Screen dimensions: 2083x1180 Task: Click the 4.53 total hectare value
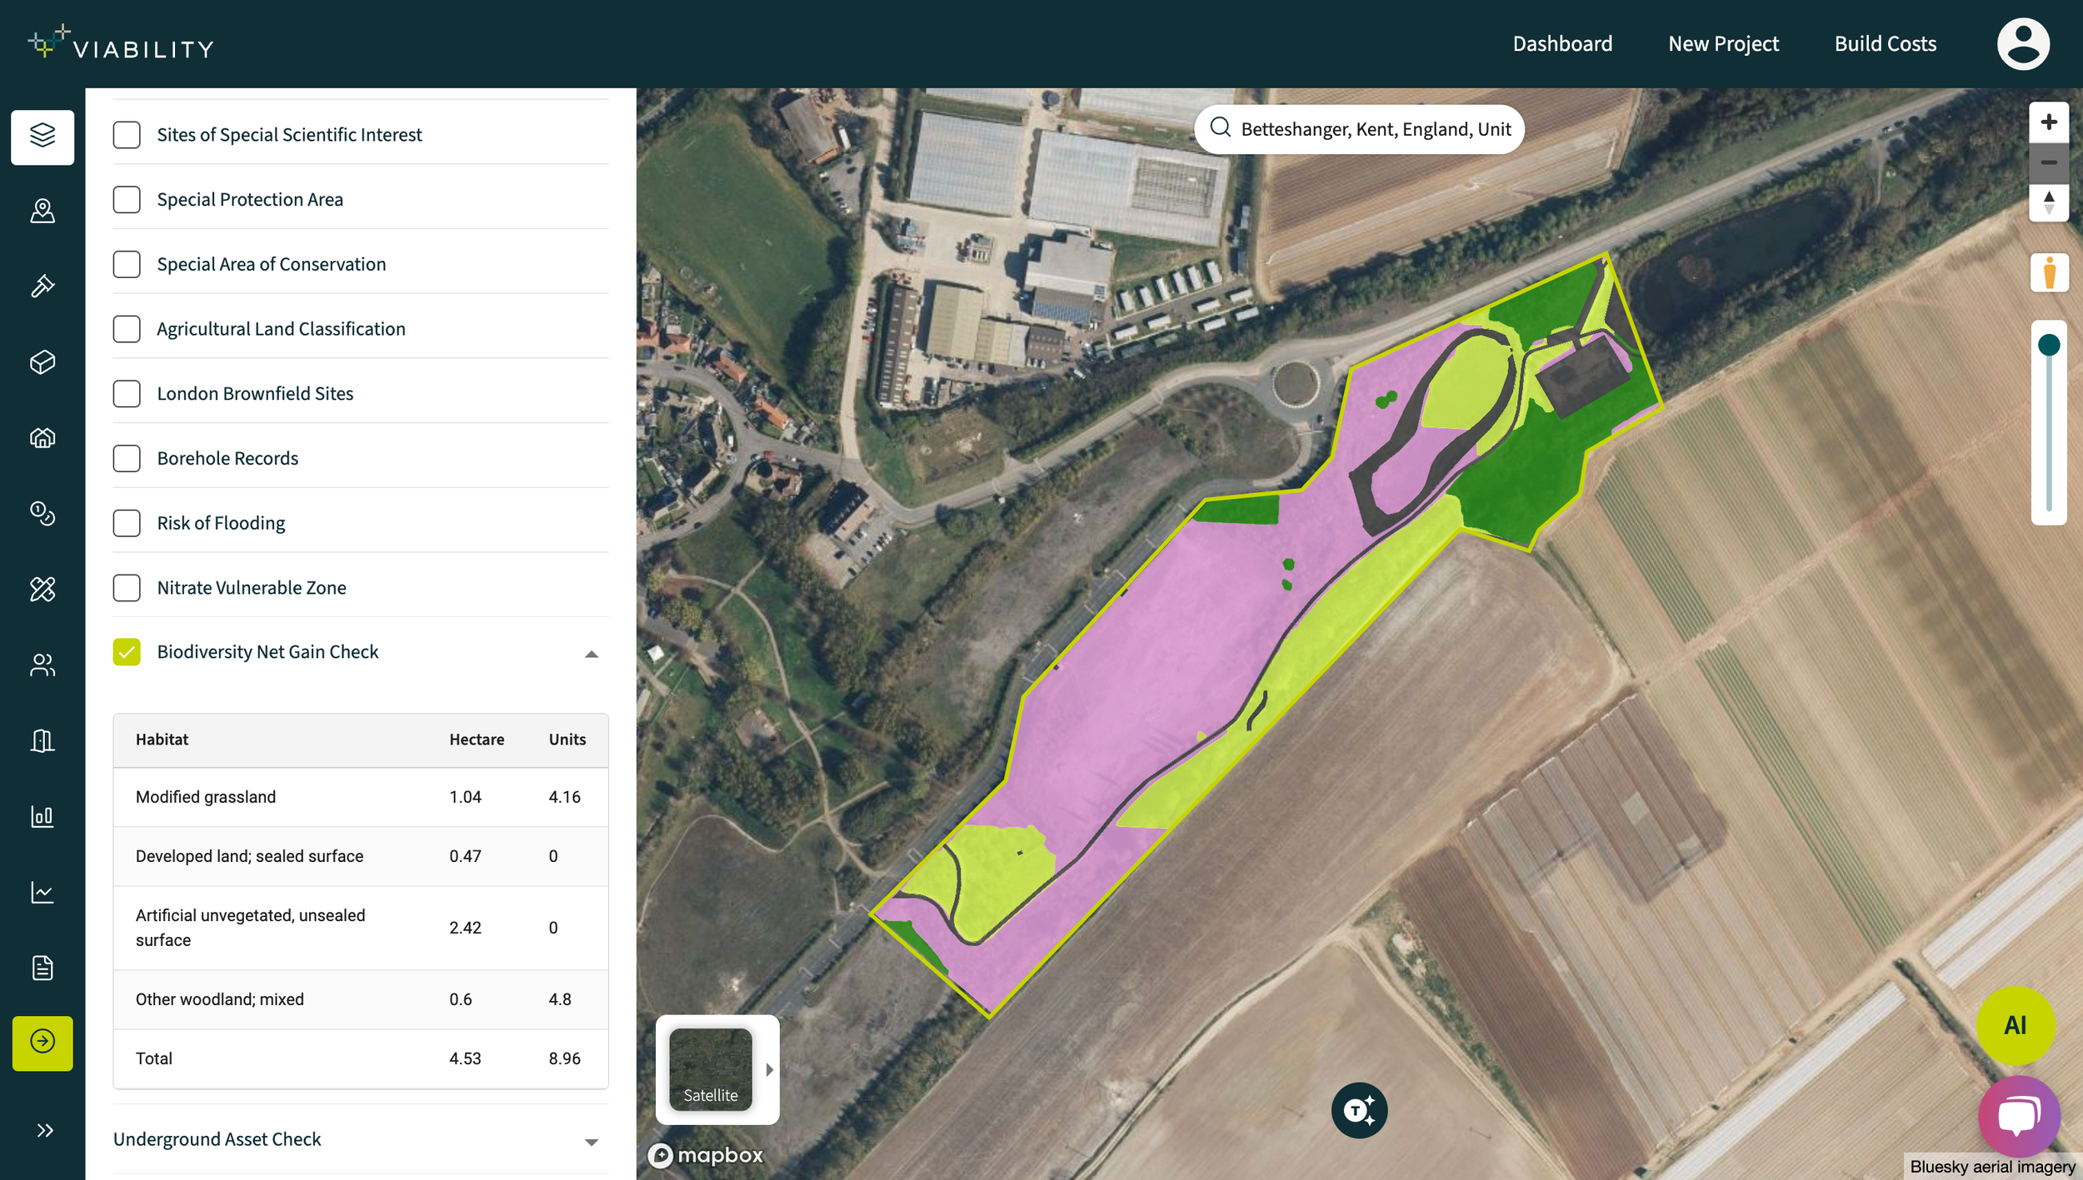coord(465,1058)
